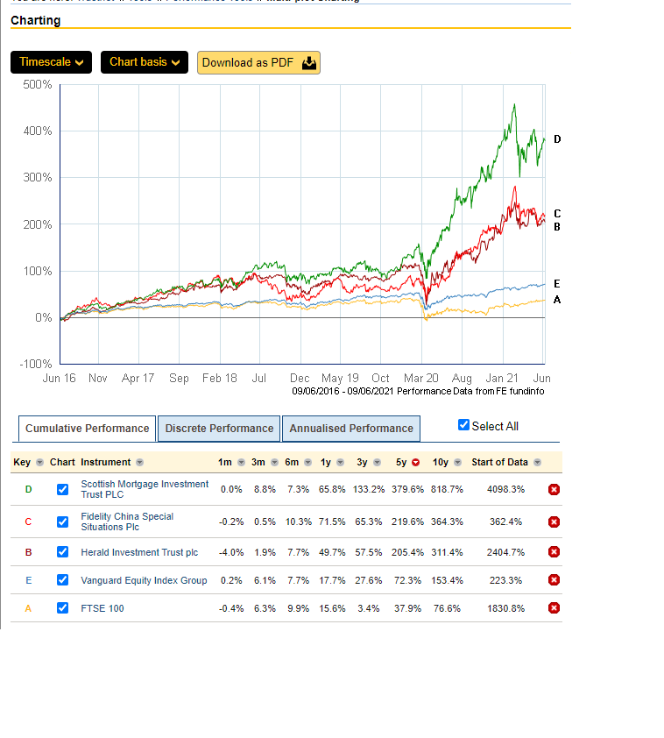This screenshot has height=738, width=664.
Task: Expand the Chart basis dropdown
Action: (145, 62)
